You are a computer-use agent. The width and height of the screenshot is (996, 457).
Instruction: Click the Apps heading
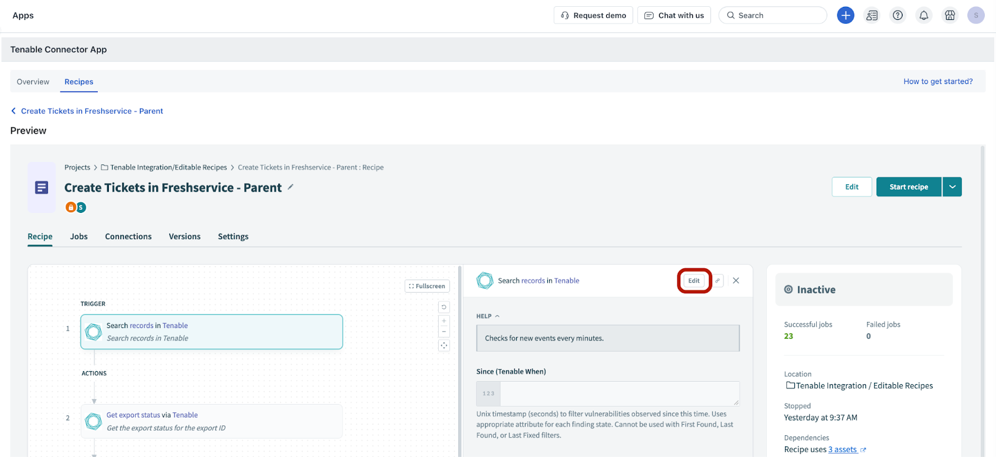[x=23, y=16]
